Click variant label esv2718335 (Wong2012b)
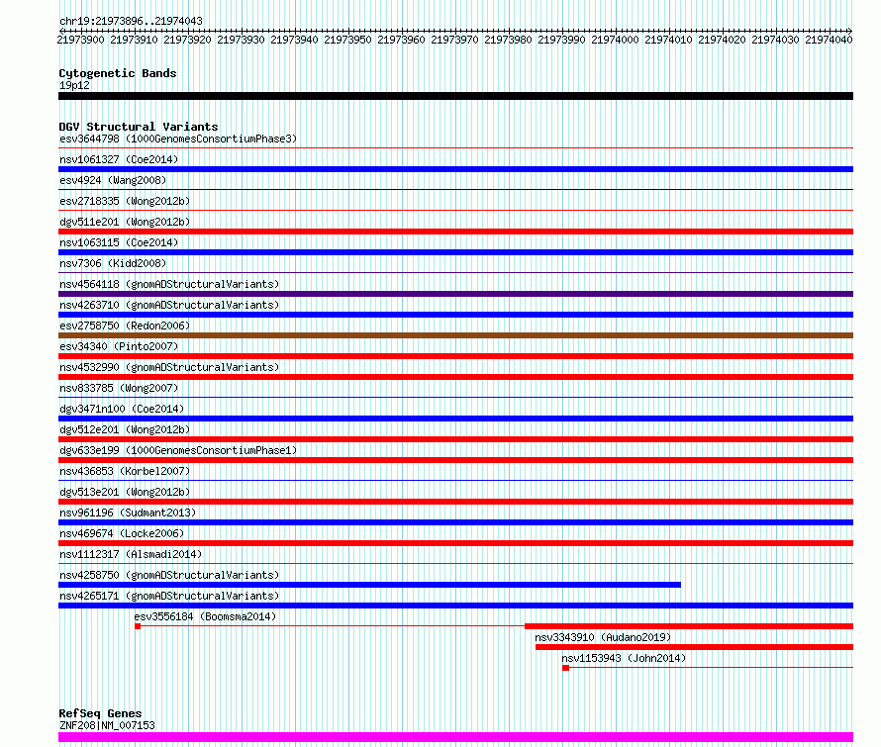 coord(125,201)
